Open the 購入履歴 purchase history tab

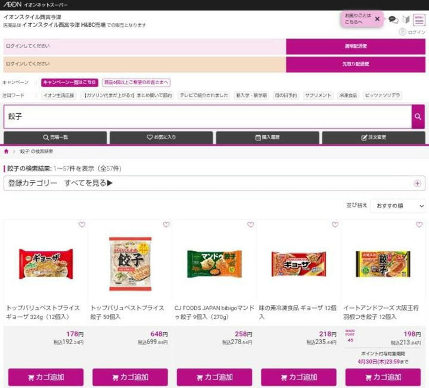tap(267, 137)
